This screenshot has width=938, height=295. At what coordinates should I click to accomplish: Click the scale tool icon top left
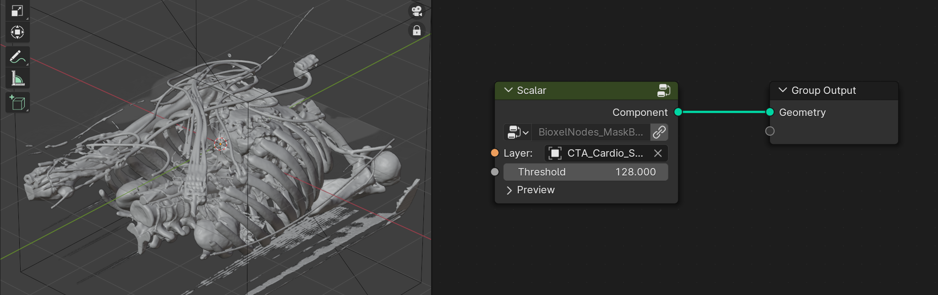[x=17, y=10]
